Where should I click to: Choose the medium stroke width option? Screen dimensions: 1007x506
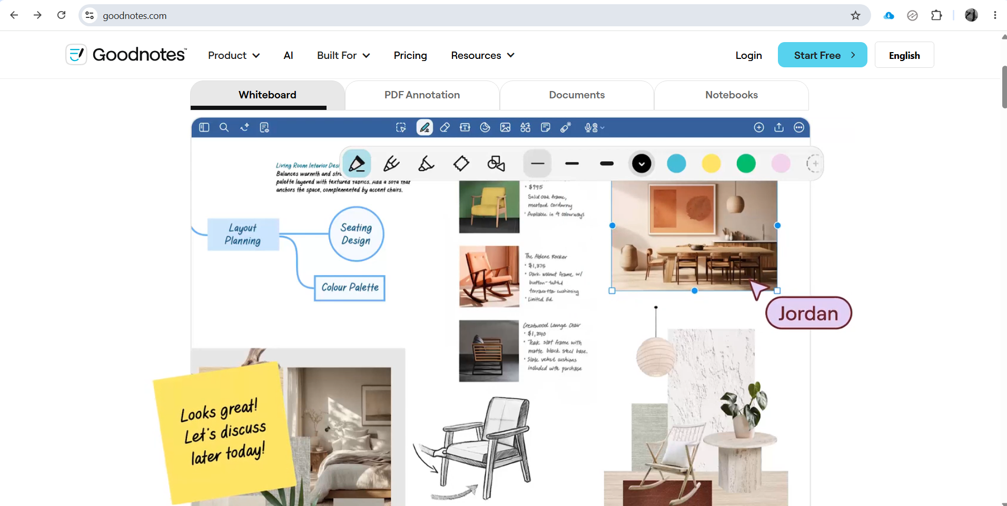[572, 164]
